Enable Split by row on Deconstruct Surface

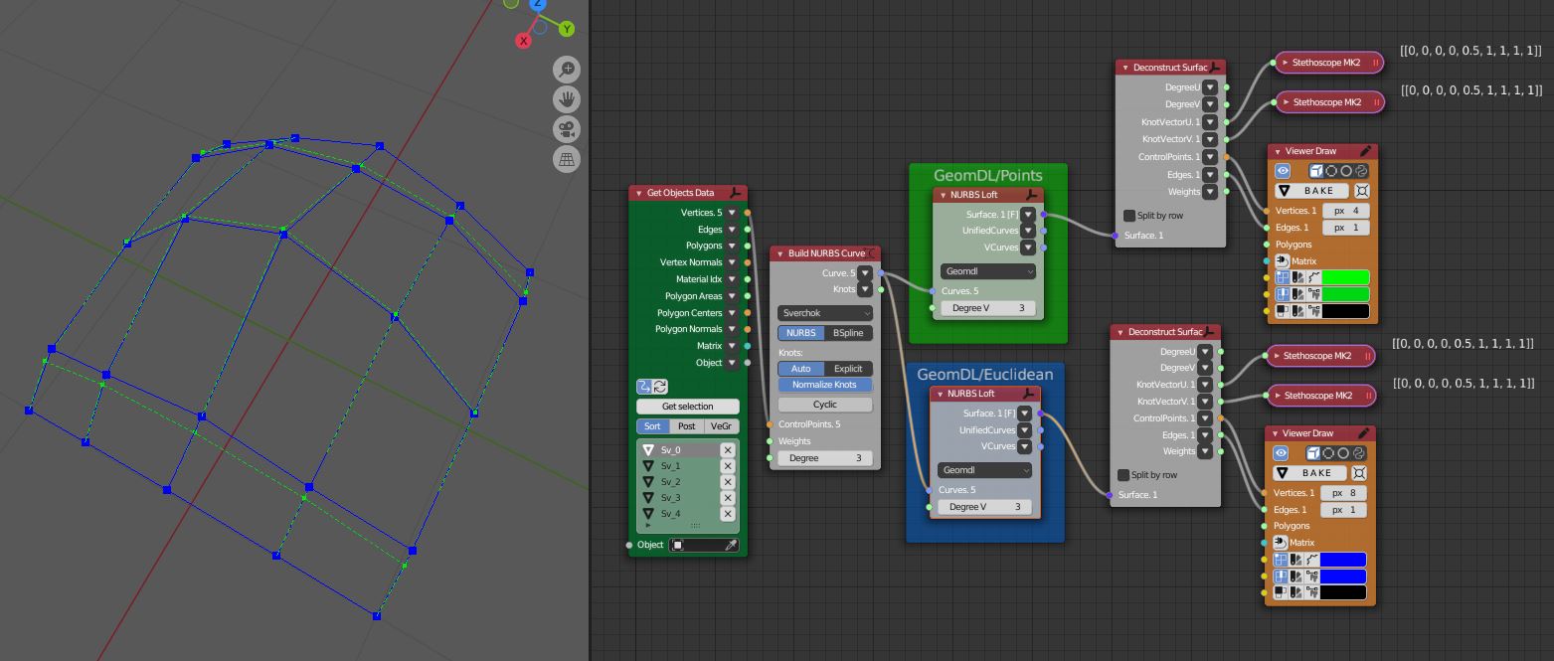[x=1130, y=215]
